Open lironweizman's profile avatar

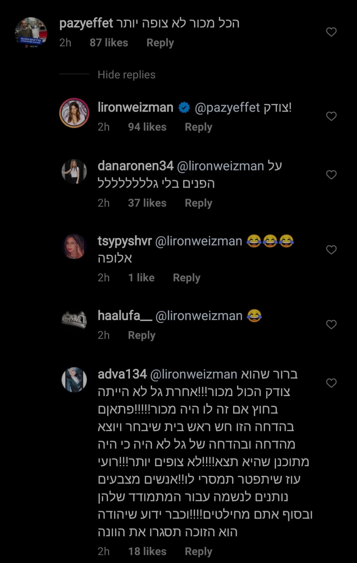pos(74,113)
